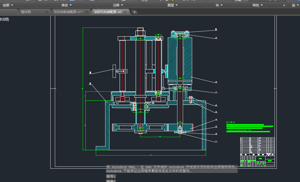This screenshot has width=300, height=182.
Task: Open a new drawing with plus tab
Action: [x=135, y=12]
